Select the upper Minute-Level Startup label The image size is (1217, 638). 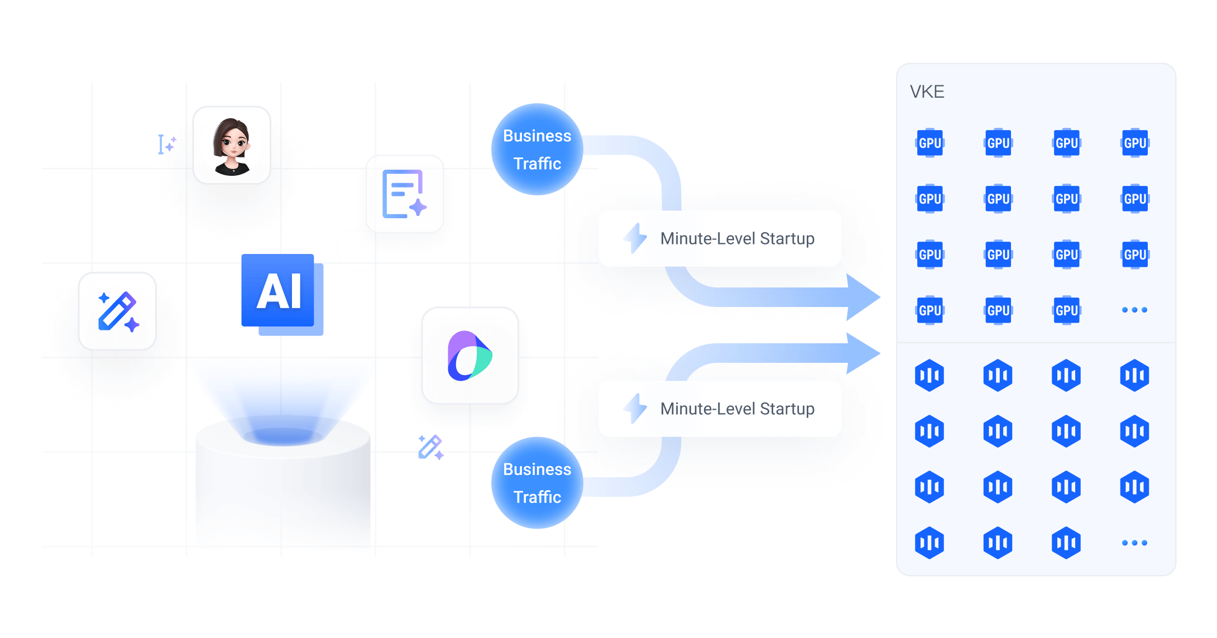[x=720, y=238]
